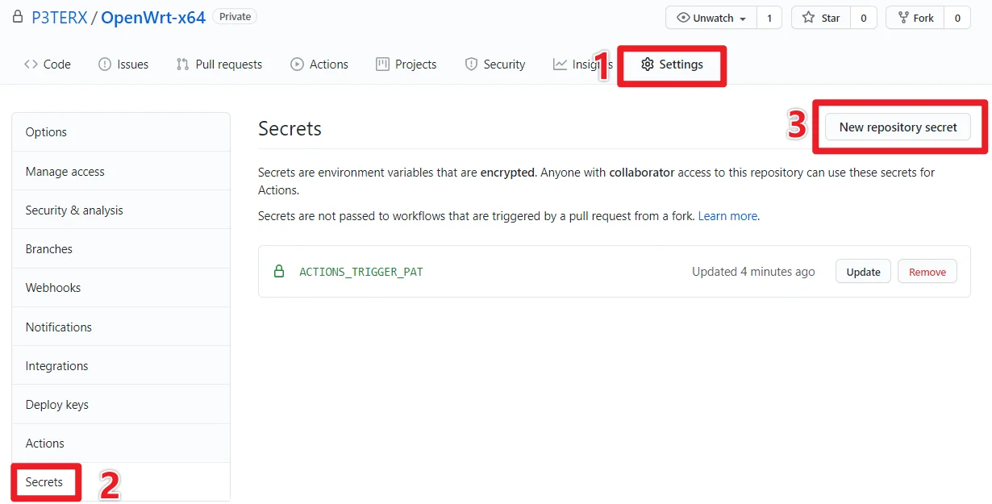Click the Security shield icon
The height and width of the screenshot is (504, 992).
[471, 65]
